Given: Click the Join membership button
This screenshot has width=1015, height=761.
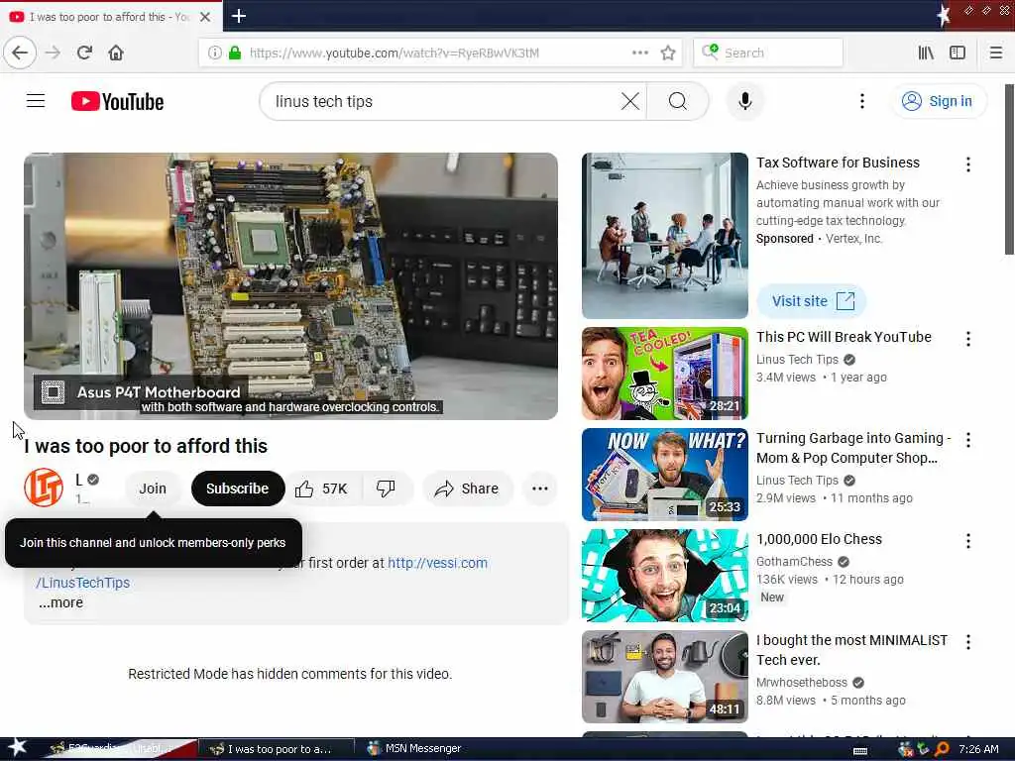Looking at the screenshot, I should pos(153,489).
